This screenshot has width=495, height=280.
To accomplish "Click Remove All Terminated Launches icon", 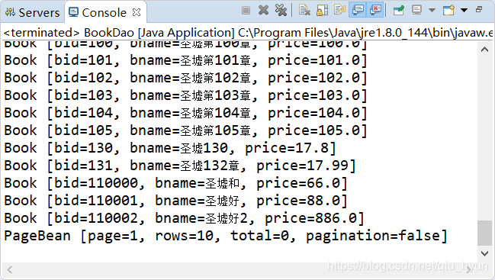I will pos(281,10).
